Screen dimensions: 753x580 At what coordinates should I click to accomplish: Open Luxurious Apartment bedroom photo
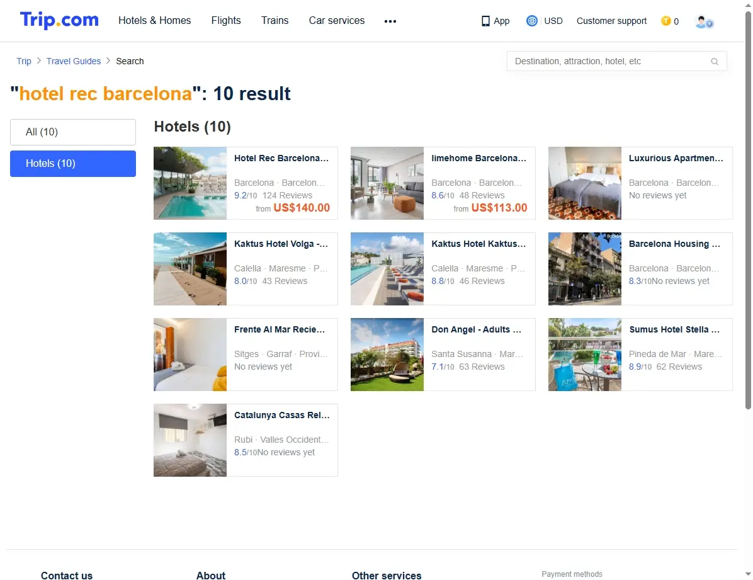coord(585,183)
